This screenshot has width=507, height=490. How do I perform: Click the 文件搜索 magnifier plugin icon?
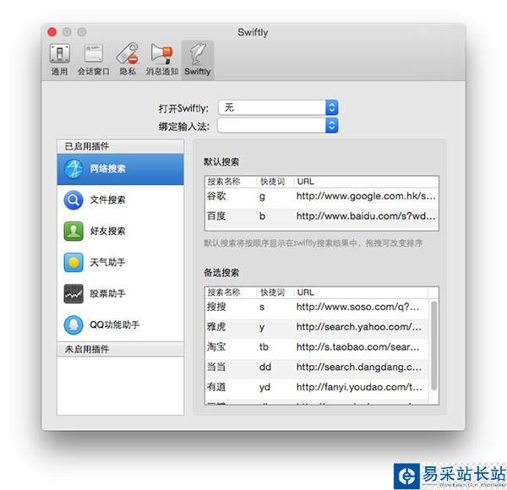(74, 200)
